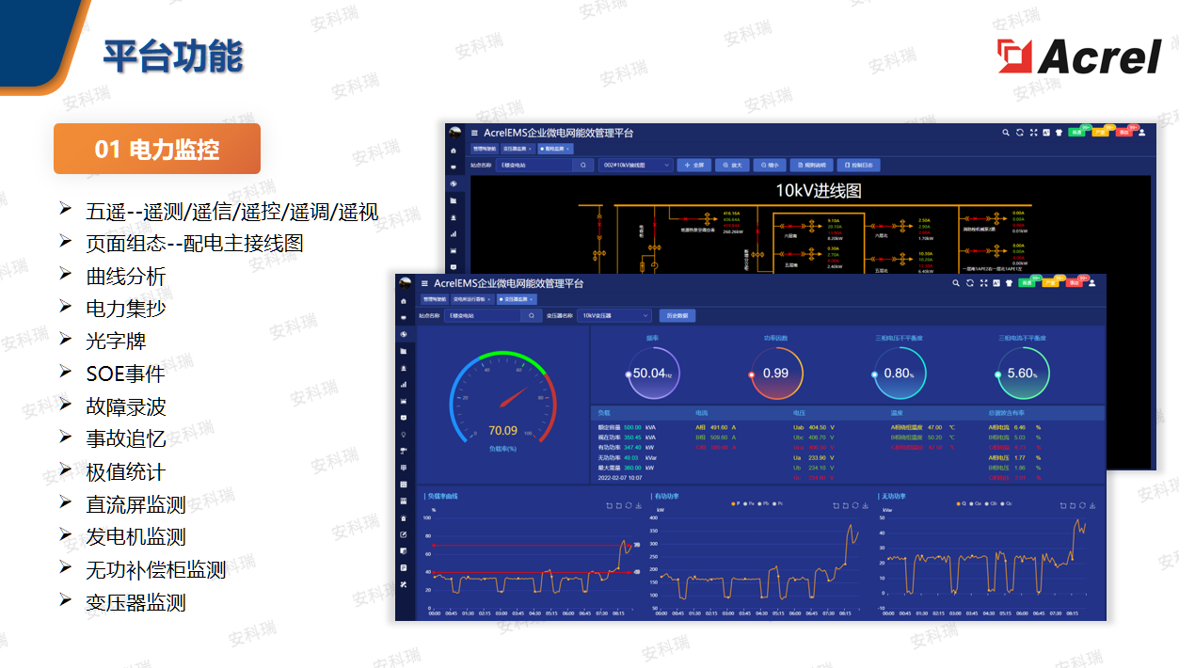Click the theme shirt icon in the front window header
The height and width of the screenshot is (668, 1195).
click(1008, 283)
